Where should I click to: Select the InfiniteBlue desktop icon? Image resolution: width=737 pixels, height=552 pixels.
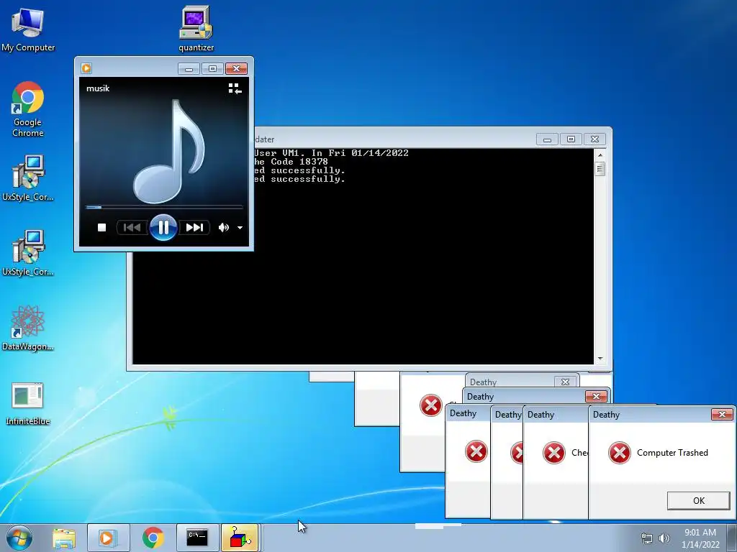[28, 404]
